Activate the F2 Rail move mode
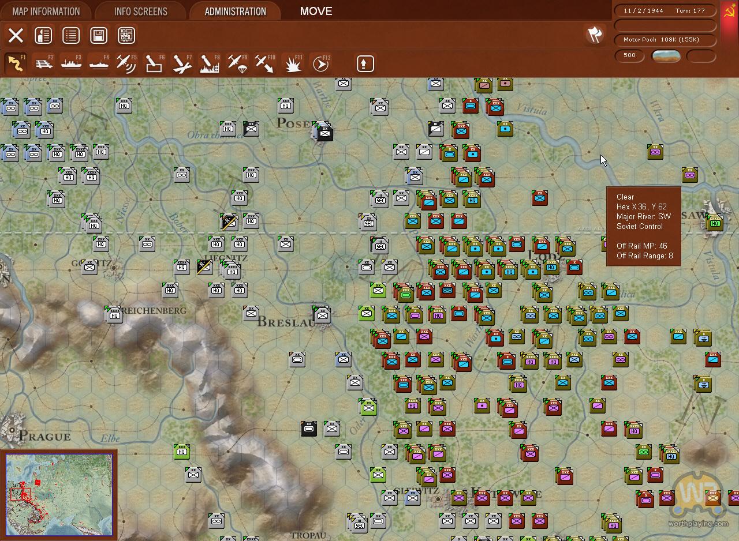The image size is (739, 541). click(43, 63)
